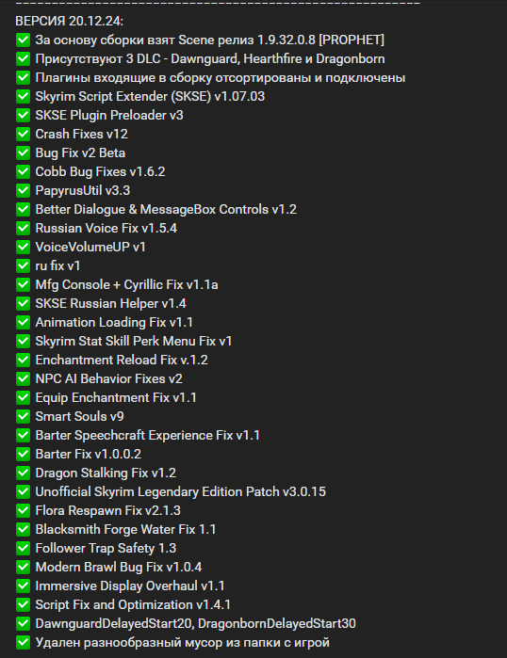
Task: Click the check icon beside Enchantment Reload Fix v.1.2
Action: pos(24,360)
